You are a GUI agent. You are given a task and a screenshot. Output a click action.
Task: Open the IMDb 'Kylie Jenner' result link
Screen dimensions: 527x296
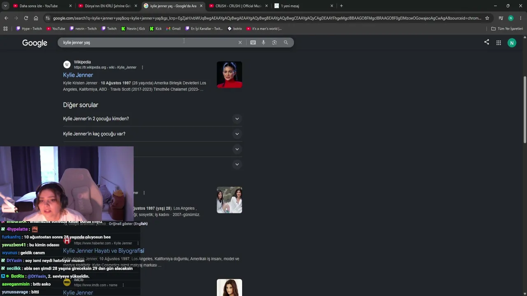78,292
